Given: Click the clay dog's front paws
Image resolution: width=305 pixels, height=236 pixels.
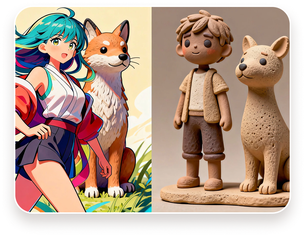Looking at the screenshot, I should 258,187.
